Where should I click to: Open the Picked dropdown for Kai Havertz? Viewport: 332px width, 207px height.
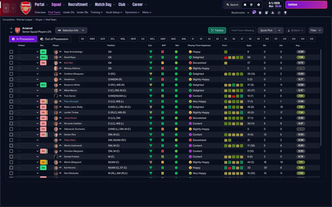(x=28, y=168)
